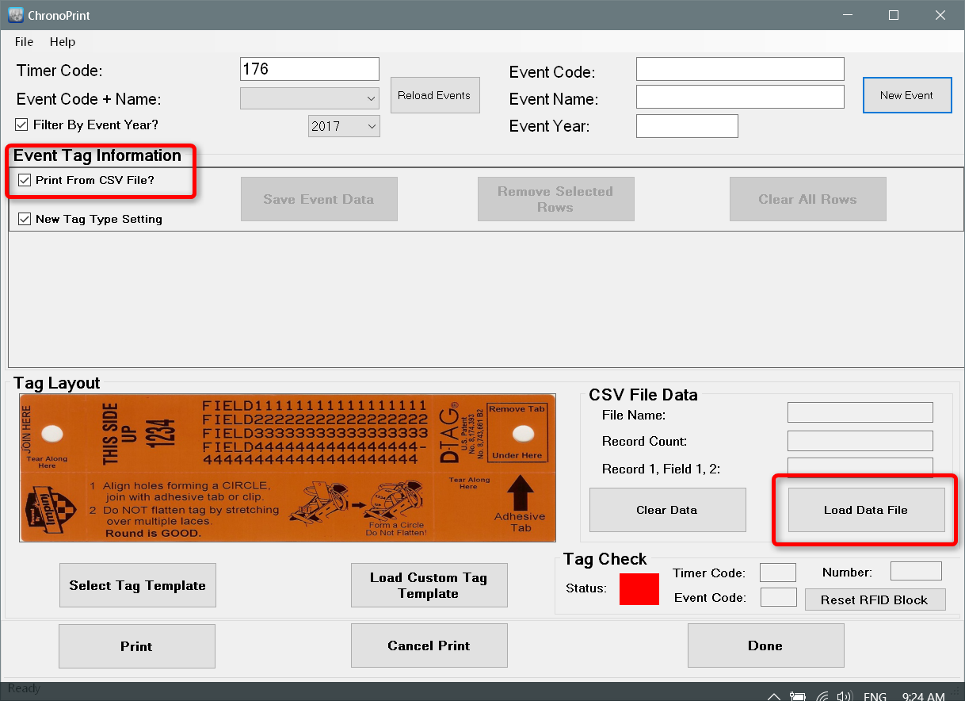
Task: Minimize the ChronoPrint window
Action: [848, 15]
